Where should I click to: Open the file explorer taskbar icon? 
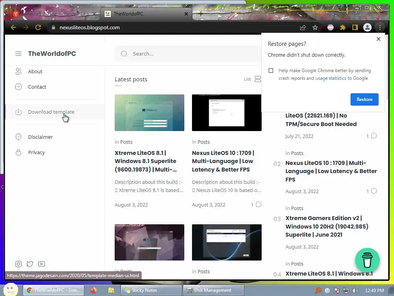(x=111, y=290)
